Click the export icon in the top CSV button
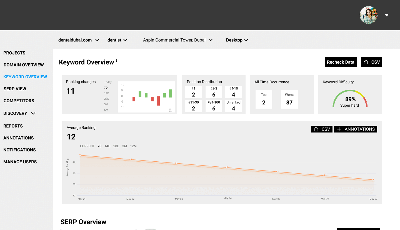The width and height of the screenshot is (400, 230). click(x=366, y=62)
